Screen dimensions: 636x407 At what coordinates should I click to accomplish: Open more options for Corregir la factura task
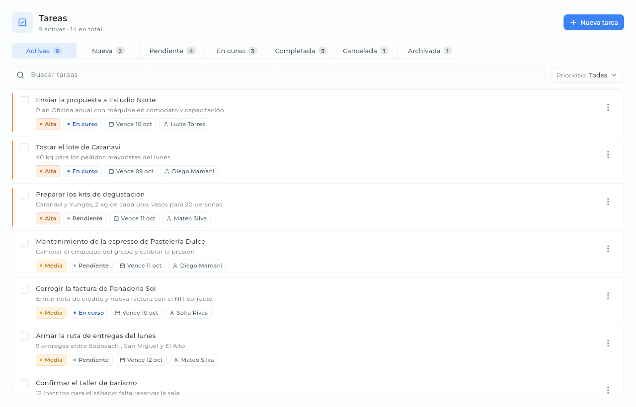608,296
